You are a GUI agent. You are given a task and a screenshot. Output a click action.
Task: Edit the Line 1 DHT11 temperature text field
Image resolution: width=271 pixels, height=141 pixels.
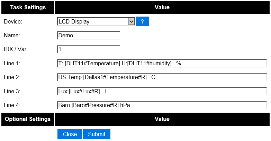tap(162, 63)
